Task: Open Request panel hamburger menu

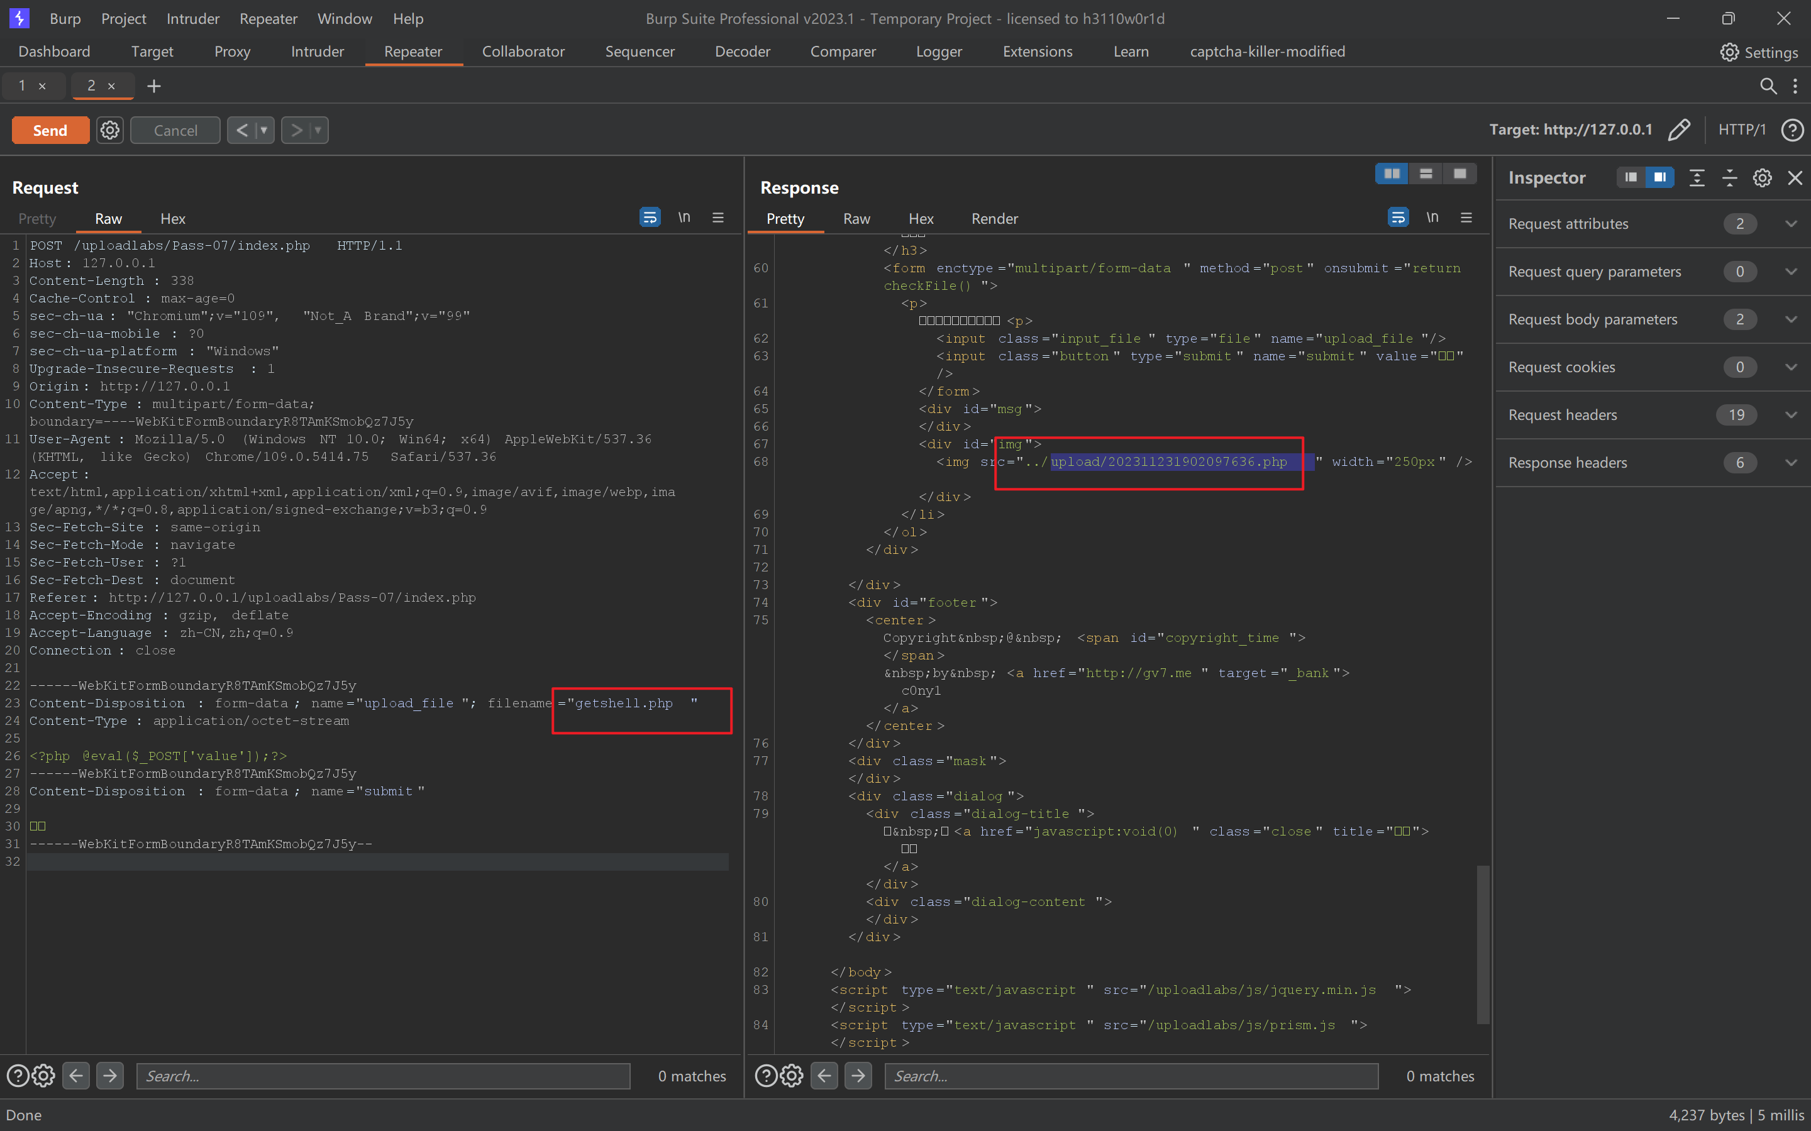Action: tap(718, 217)
